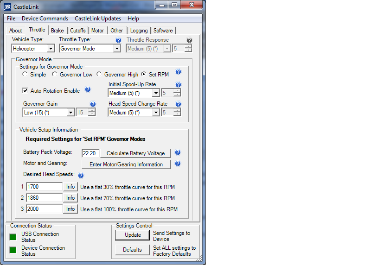Go to the Cutoffs tab

point(78,31)
